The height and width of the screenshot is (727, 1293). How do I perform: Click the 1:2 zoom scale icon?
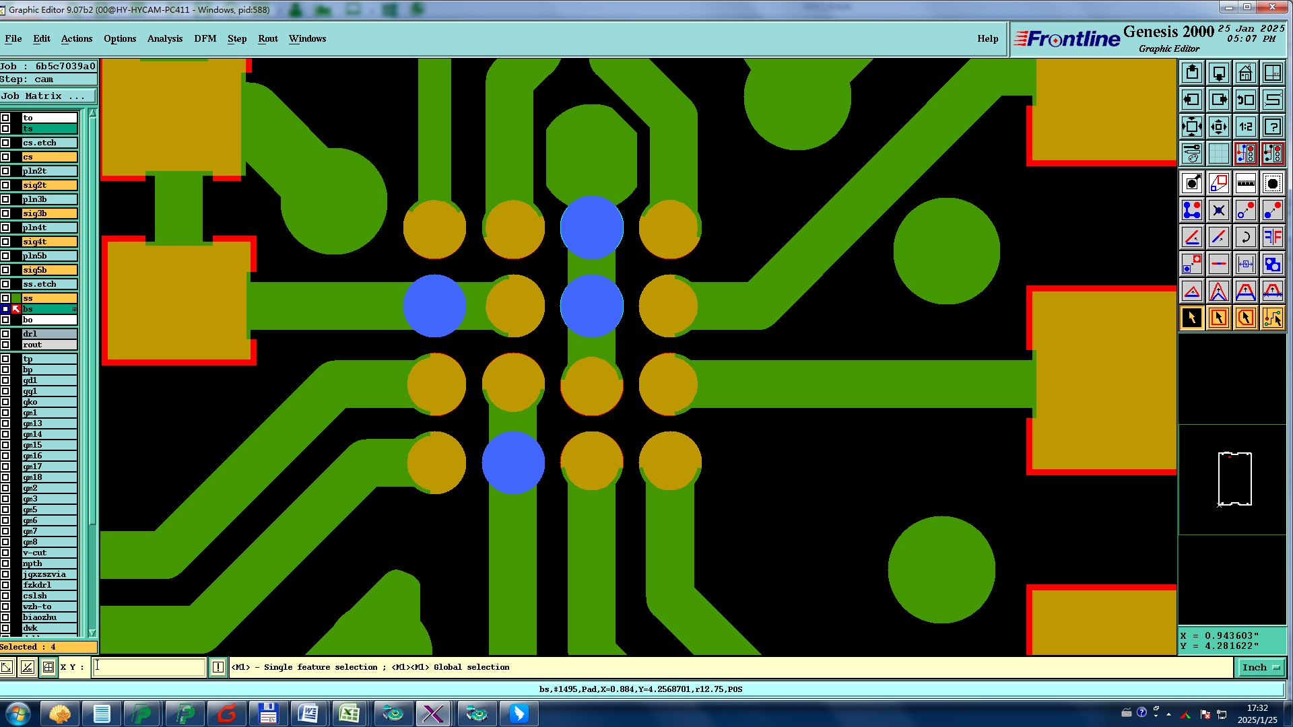click(x=1245, y=127)
